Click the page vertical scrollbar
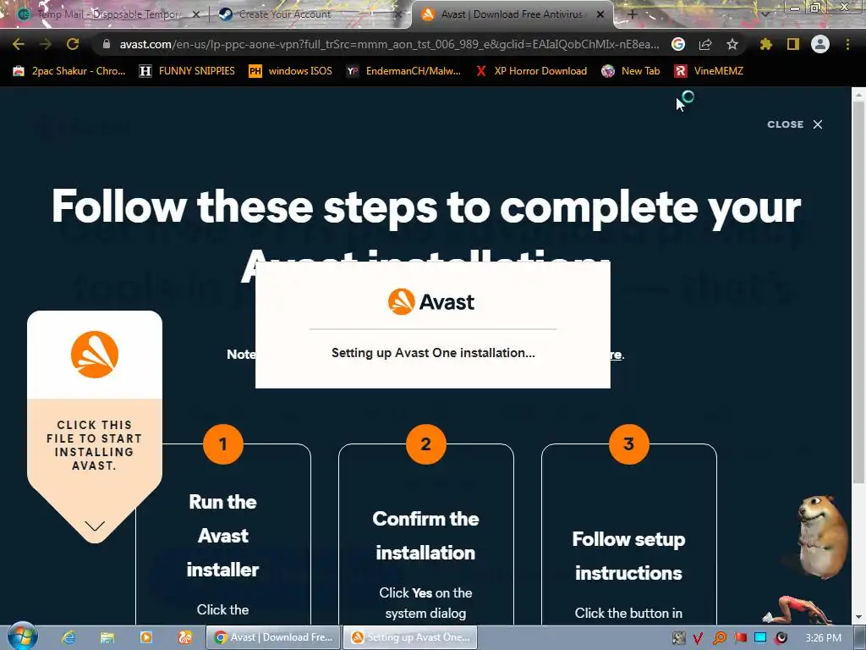This screenshot has width=866, height=650. click(858, 293)
